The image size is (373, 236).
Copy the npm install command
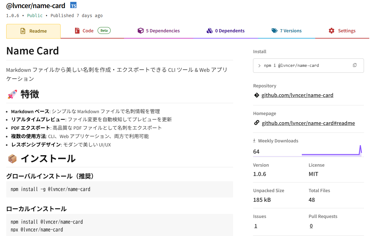[355, 65]
